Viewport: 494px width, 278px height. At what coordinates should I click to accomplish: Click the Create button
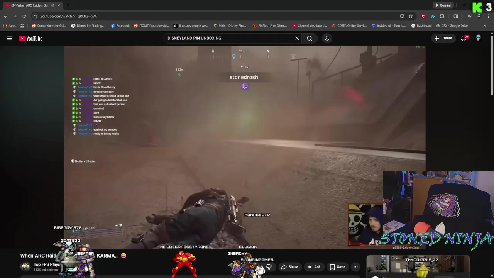443,38
